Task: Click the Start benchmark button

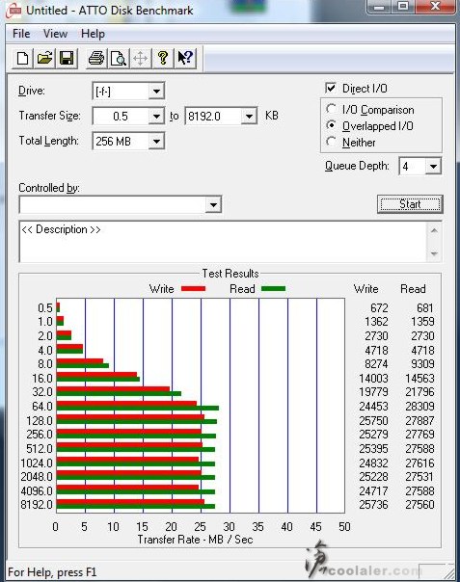Action: (410, 204)
